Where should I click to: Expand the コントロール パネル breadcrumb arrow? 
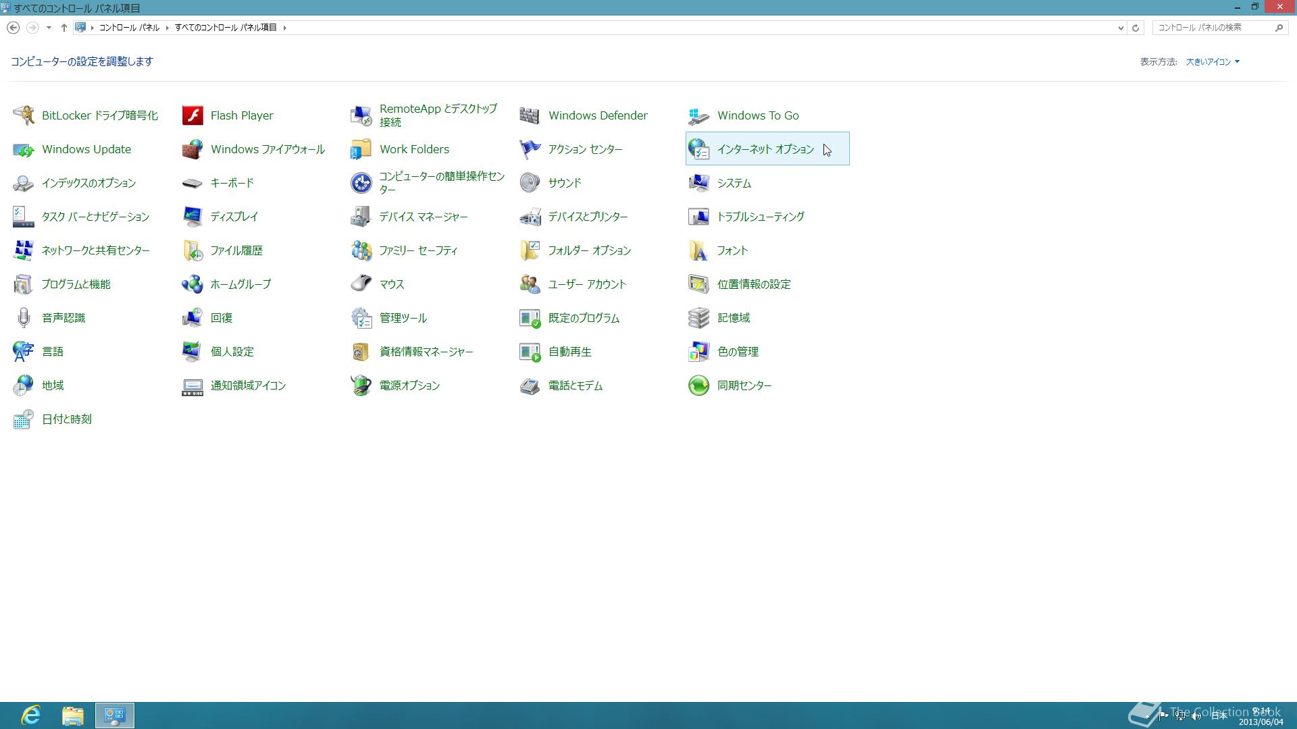167,28
